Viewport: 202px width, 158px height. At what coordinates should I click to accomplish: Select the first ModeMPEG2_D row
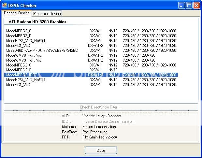click(91, 36)
